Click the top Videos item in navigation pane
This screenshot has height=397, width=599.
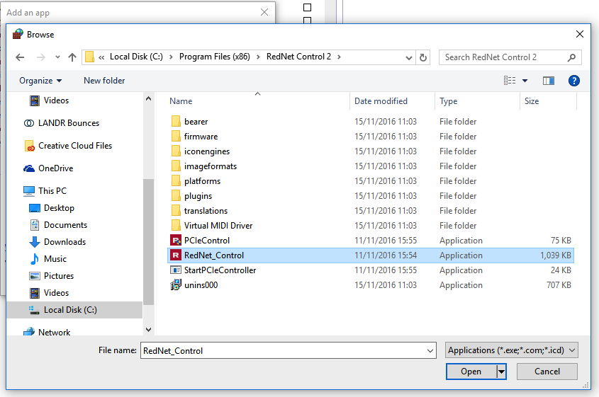[x=49, y=100]
